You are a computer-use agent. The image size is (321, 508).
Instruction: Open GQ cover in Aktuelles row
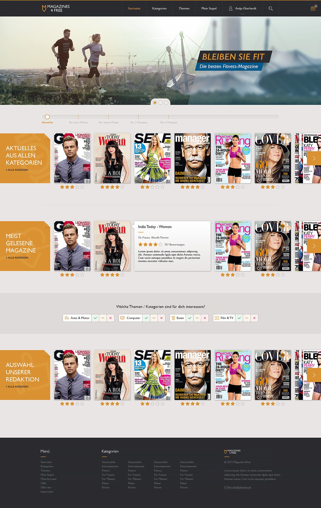click(72, 158)
